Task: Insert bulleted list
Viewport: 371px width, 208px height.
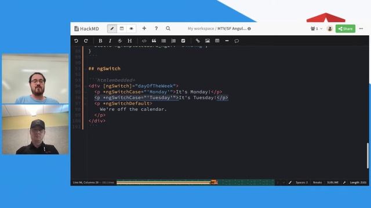Action: 163,41
